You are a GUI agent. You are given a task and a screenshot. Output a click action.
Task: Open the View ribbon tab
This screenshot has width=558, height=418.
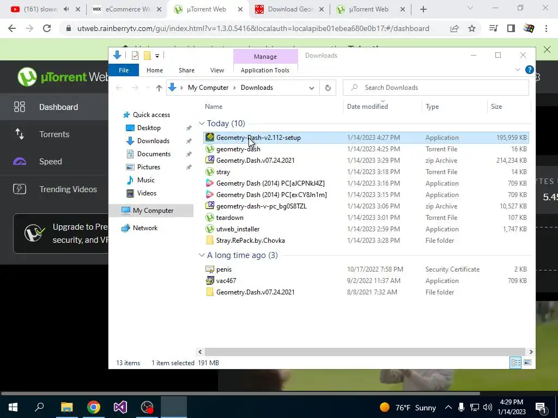tap(217, 70)
